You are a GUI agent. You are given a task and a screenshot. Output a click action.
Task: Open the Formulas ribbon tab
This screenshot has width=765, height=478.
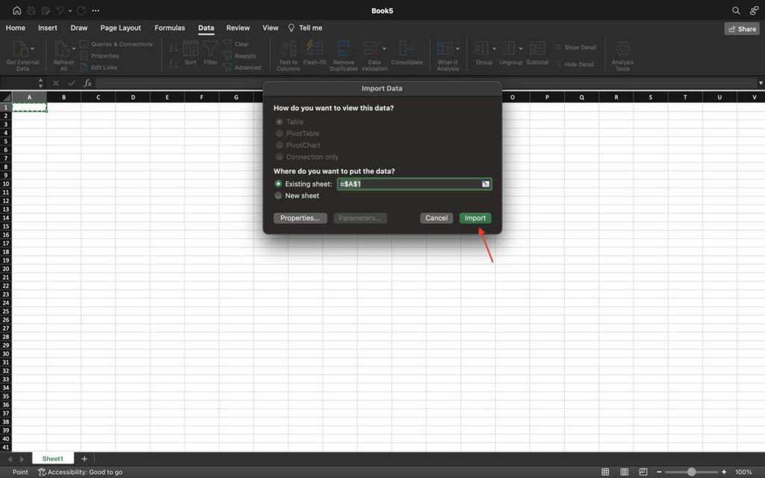[170, 28]
